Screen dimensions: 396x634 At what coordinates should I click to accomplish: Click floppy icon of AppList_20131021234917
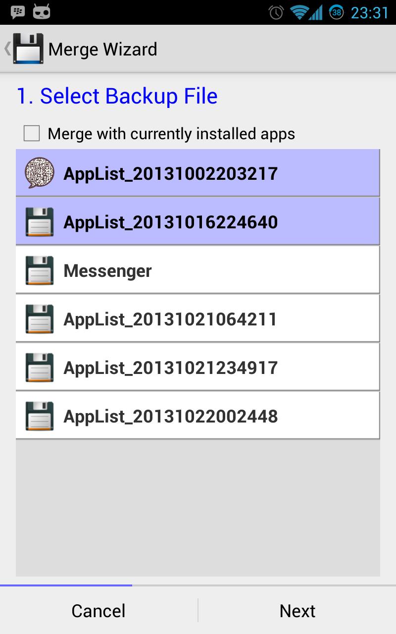(39, 368)
